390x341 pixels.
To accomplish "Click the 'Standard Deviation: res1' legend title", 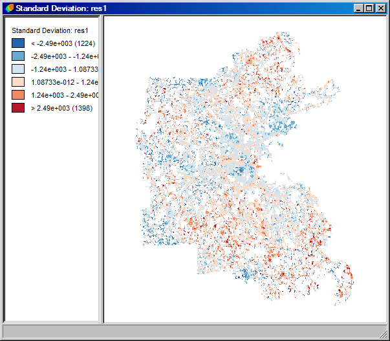I will [50, 30].
